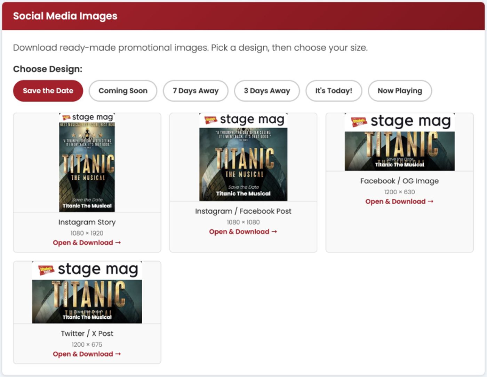Click the Facebook / OG Image title text
The width and height of the screenshot is (487, 377).
pyautogui.click(x=399, y=181)
